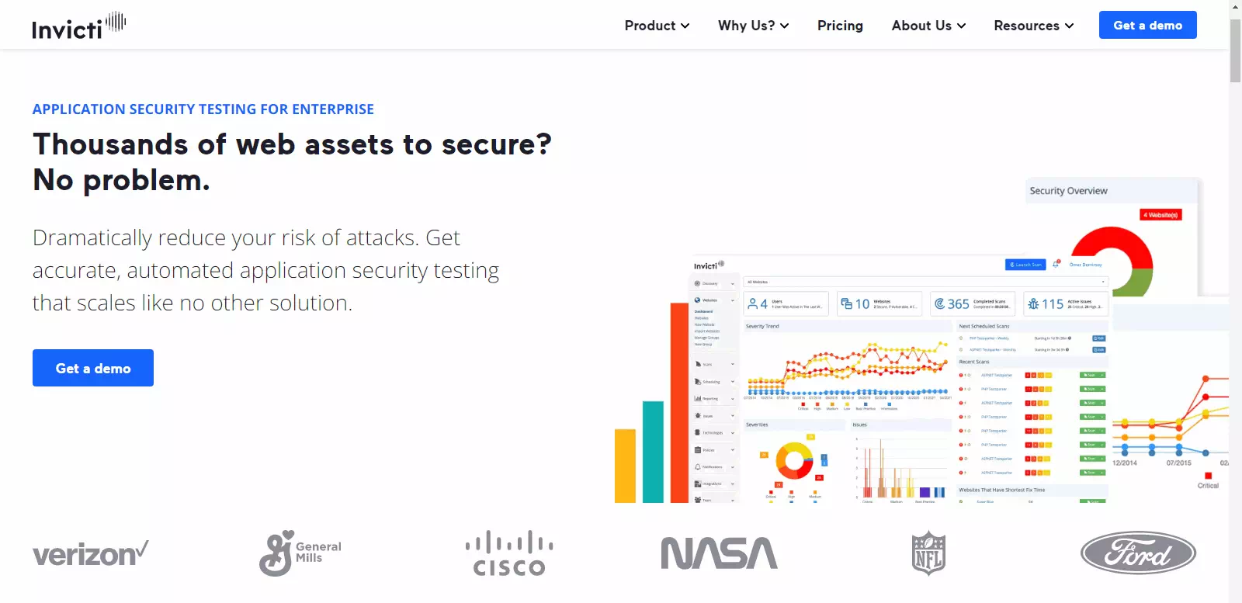This screenshot has width=1242, height=603.
Task: Click the NFL shield logo
Action: pyautogui.click(x=928, y=553)
